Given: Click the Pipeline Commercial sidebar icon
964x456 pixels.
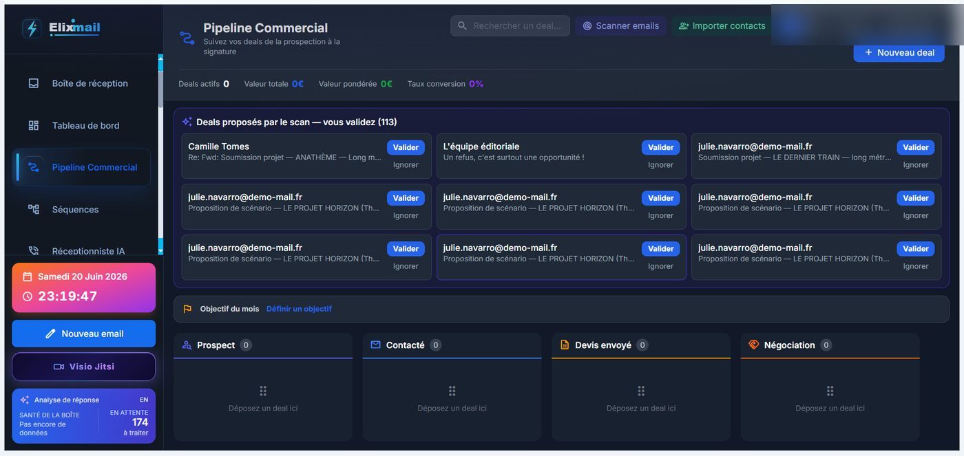Looking at the screenshot, I should pyautogui.click(x=33, y=167).
